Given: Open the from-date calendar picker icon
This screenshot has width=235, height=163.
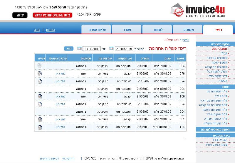Looking at the screenshot, I should [111, 49].
